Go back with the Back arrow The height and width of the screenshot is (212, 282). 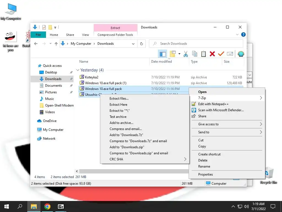click(x=36, y=44)
